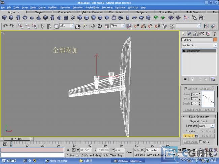Click the Add Time Tag field
The width and height of the screenshot is (219, 164).
click(113, 155)
